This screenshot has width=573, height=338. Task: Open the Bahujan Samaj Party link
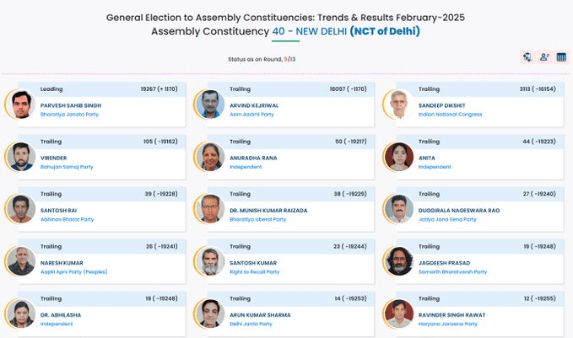[67, 167]
